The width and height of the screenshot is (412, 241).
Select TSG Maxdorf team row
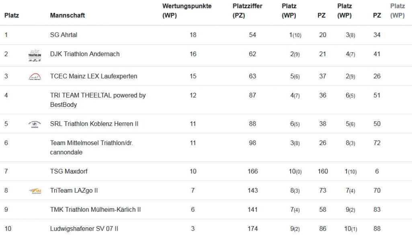(206, 172)
